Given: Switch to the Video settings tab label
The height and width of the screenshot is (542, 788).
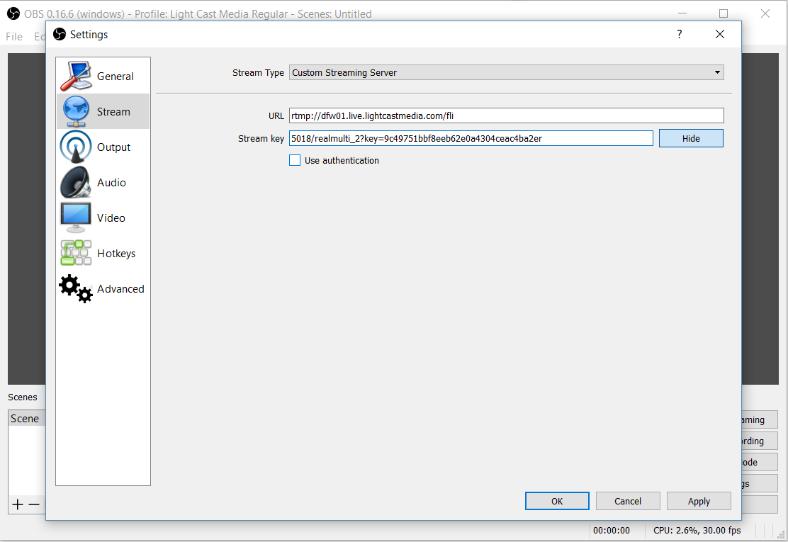Looking at the screenshot, I should [x=111, y=218].
